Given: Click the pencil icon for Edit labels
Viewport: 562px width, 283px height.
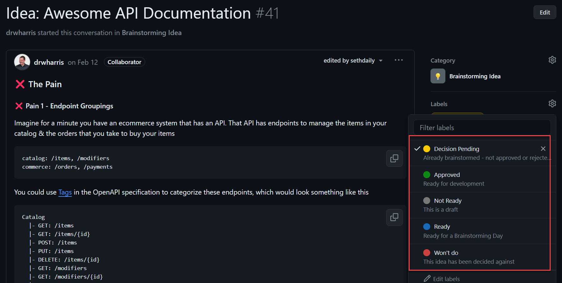Looking at the screenshot, I should point(427,279).
